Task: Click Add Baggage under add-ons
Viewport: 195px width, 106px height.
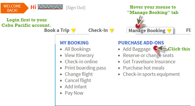Action: click(137, 49)
